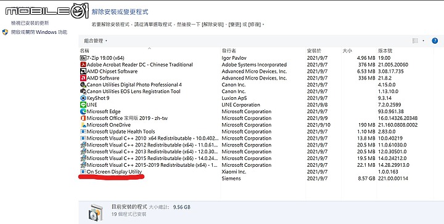The height and width of the screenshot is (224, 444).
Task: Click the Visual C++ 2013 Redistributable icon
Action: (83, 151)
